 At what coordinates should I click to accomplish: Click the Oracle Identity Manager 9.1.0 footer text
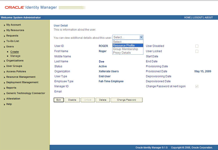pos(151,147)
